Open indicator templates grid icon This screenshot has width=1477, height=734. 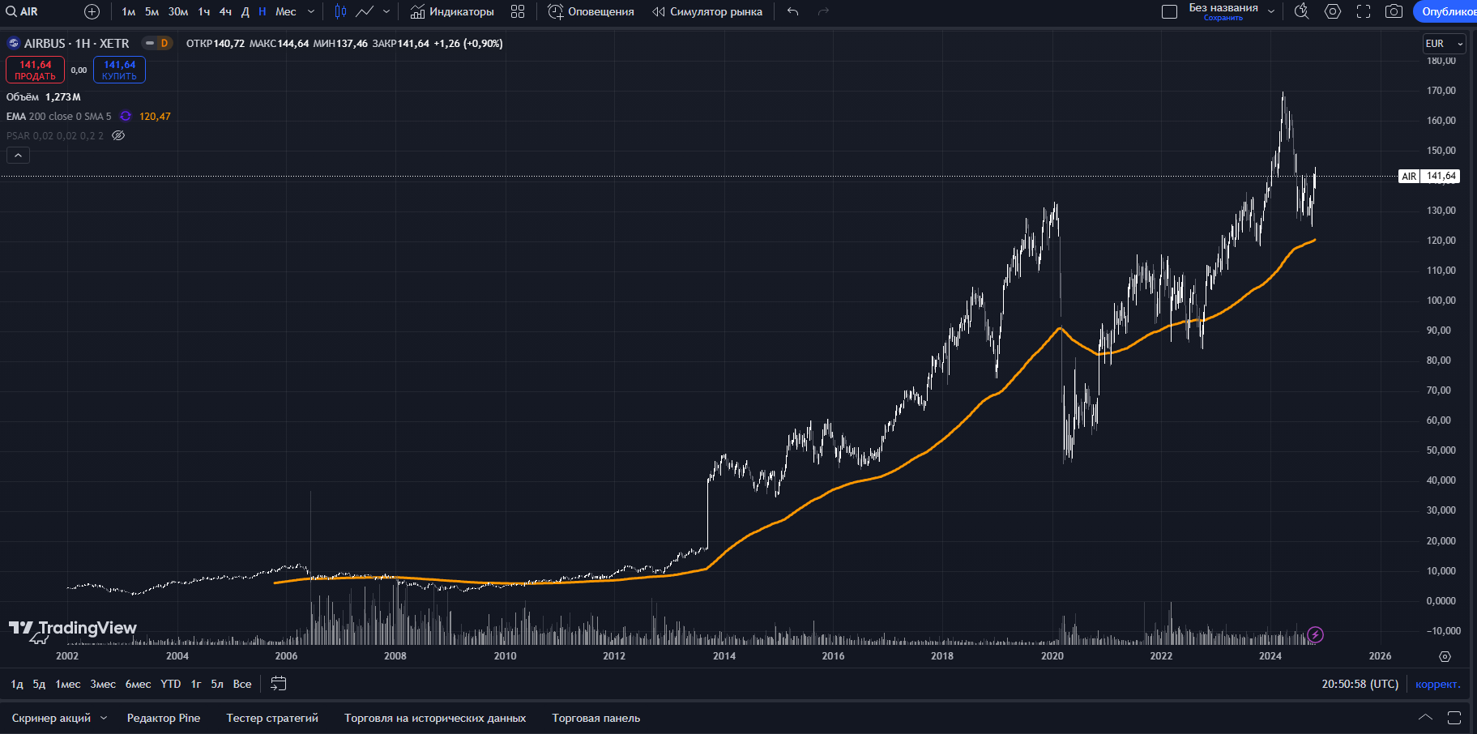click(518, 11)
